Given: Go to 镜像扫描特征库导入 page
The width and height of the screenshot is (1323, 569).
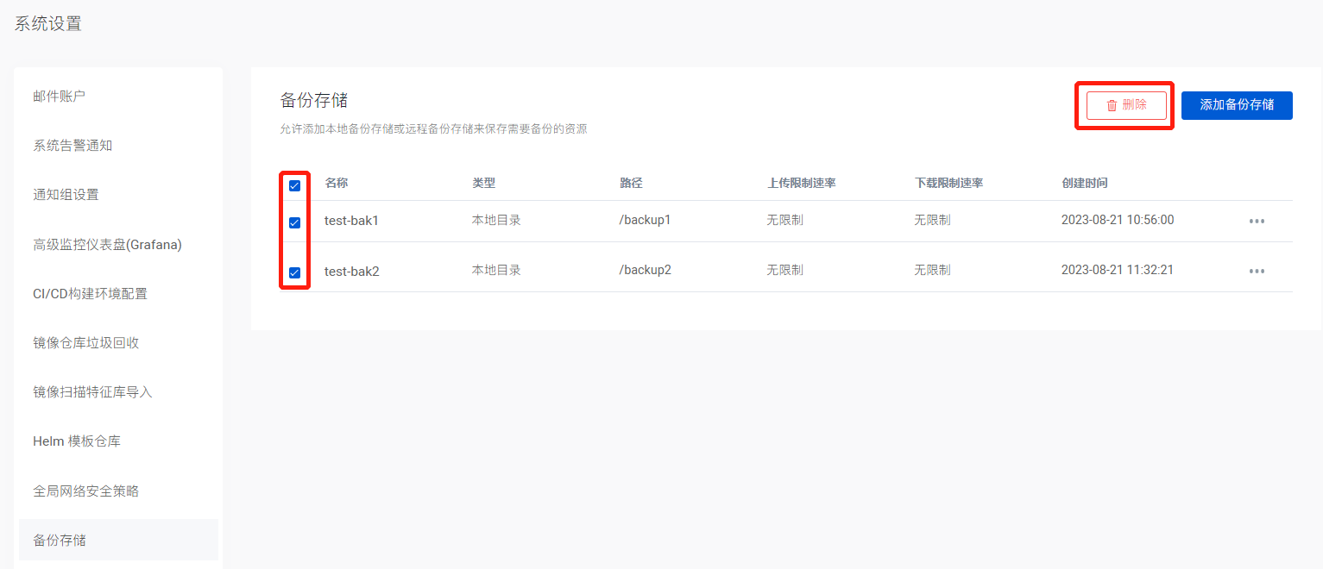Looking at the screenshot, I should pos(92,392).
